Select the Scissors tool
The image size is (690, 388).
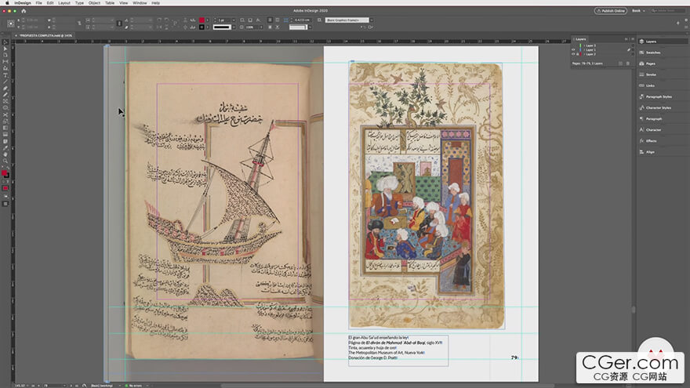point(5,114)
